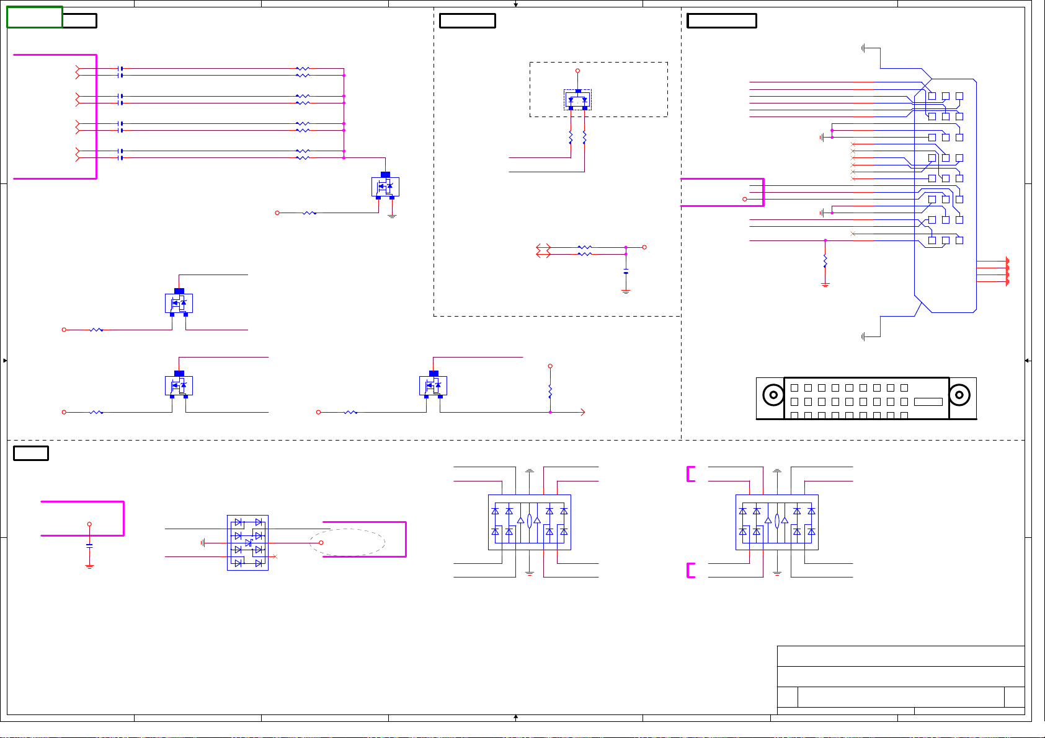Select the power node above the dual-diode symbol
This screenshot has height=738, width=1045.
point(577,71)
